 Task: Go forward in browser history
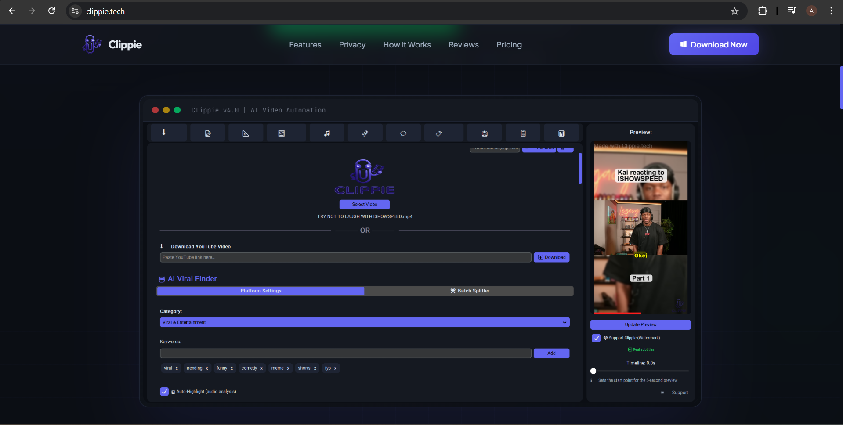[32, 11]
